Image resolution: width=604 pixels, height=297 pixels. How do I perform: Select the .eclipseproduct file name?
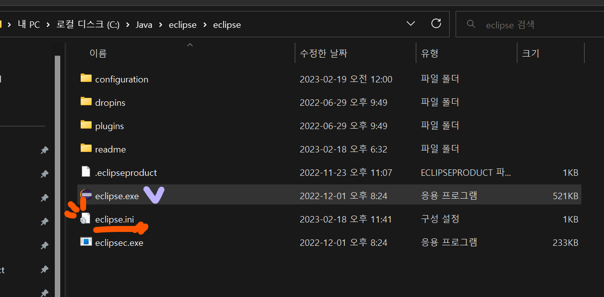coord(126,173)
